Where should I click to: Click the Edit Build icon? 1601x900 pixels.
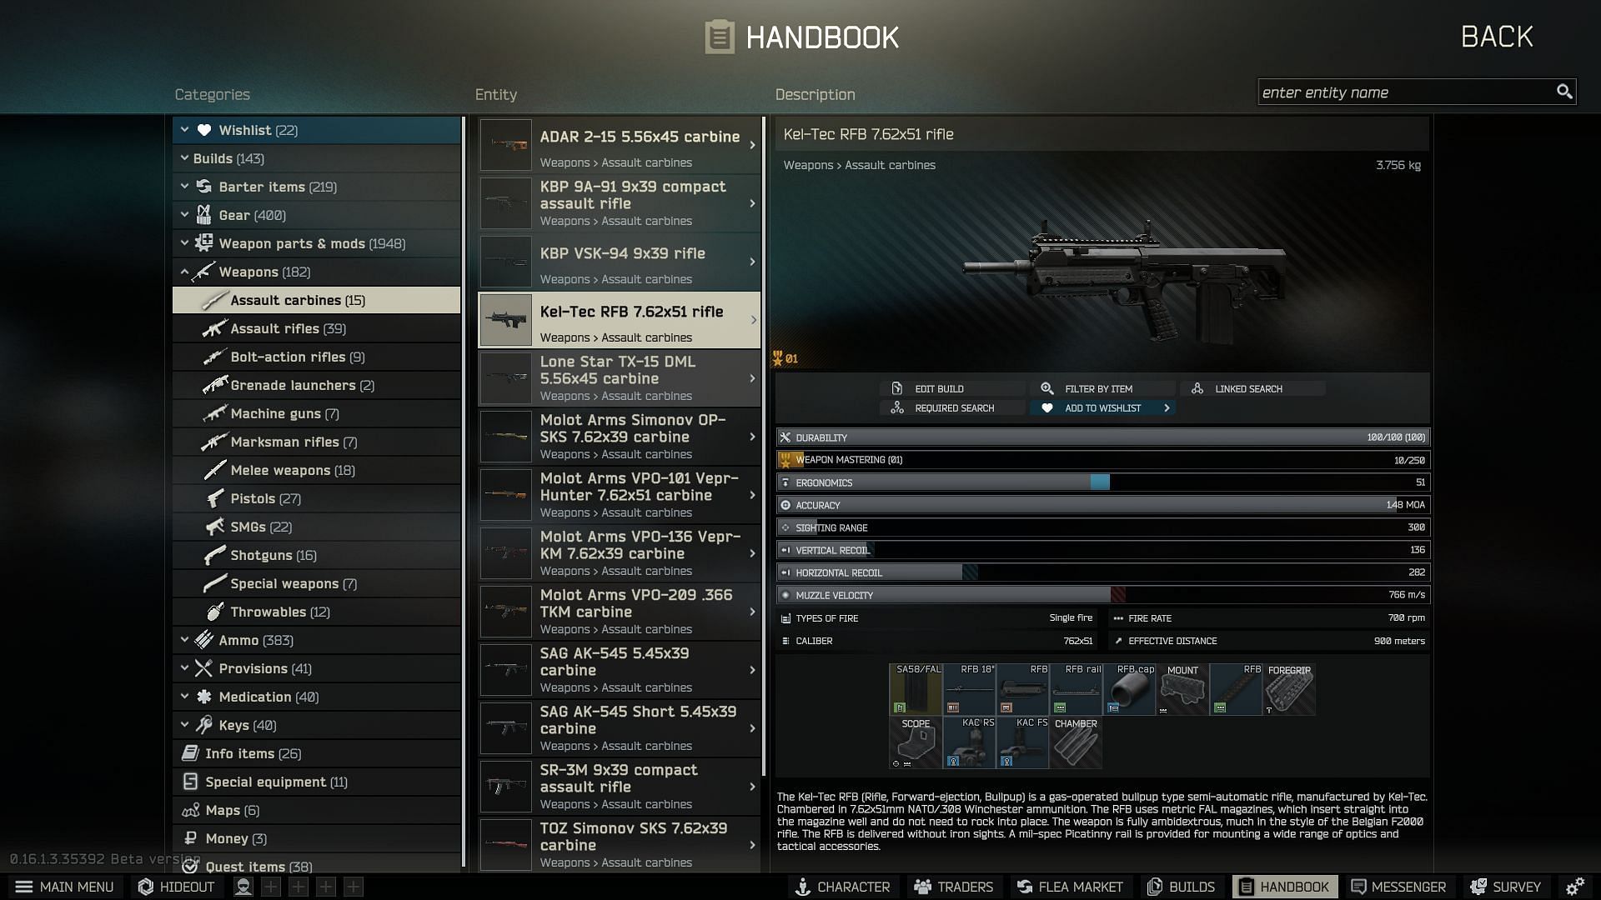pos(896,387)
